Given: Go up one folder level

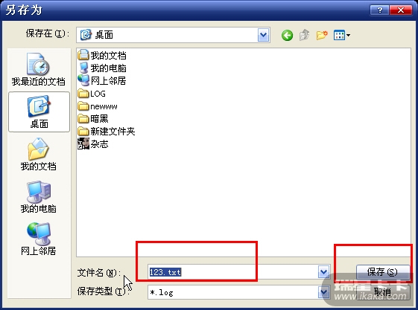Looking at the screenshot, I should coord(305,35).
